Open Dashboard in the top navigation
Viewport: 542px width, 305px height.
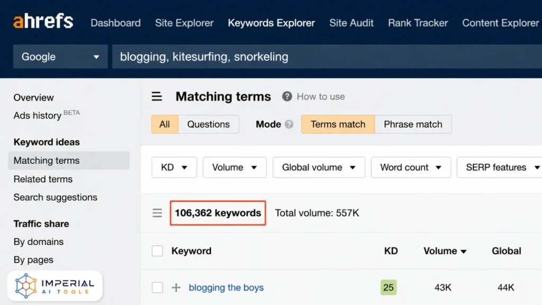(116, 23)
